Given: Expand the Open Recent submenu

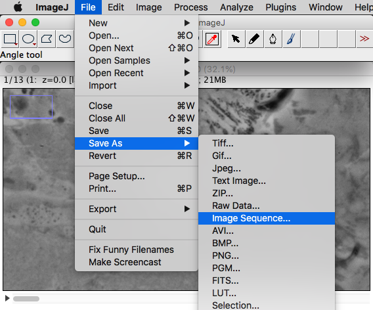Looking at the screenshot, I should tap(137, 73).
